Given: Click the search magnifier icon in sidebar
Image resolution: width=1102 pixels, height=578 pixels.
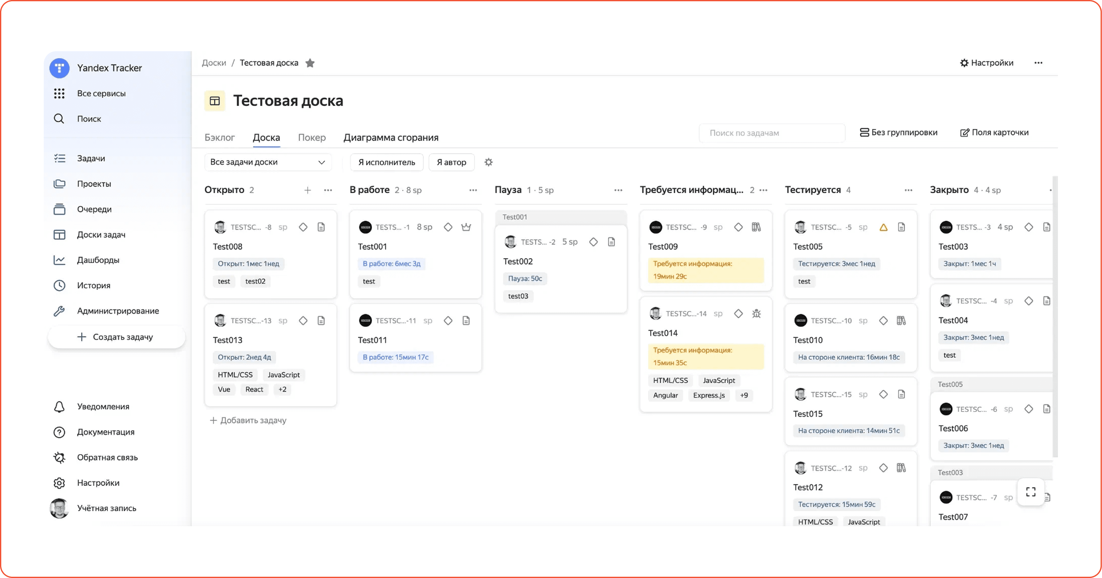Looking at the screenshot, I should 59,119.
